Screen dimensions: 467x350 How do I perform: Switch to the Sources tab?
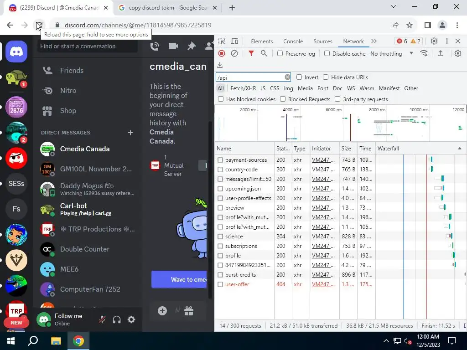[x=322, y=41]
